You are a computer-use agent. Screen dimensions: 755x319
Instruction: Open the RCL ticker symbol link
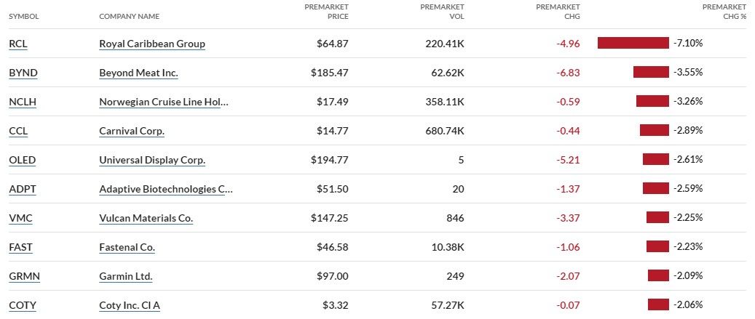pyautogui.click(x=18, y=44)
